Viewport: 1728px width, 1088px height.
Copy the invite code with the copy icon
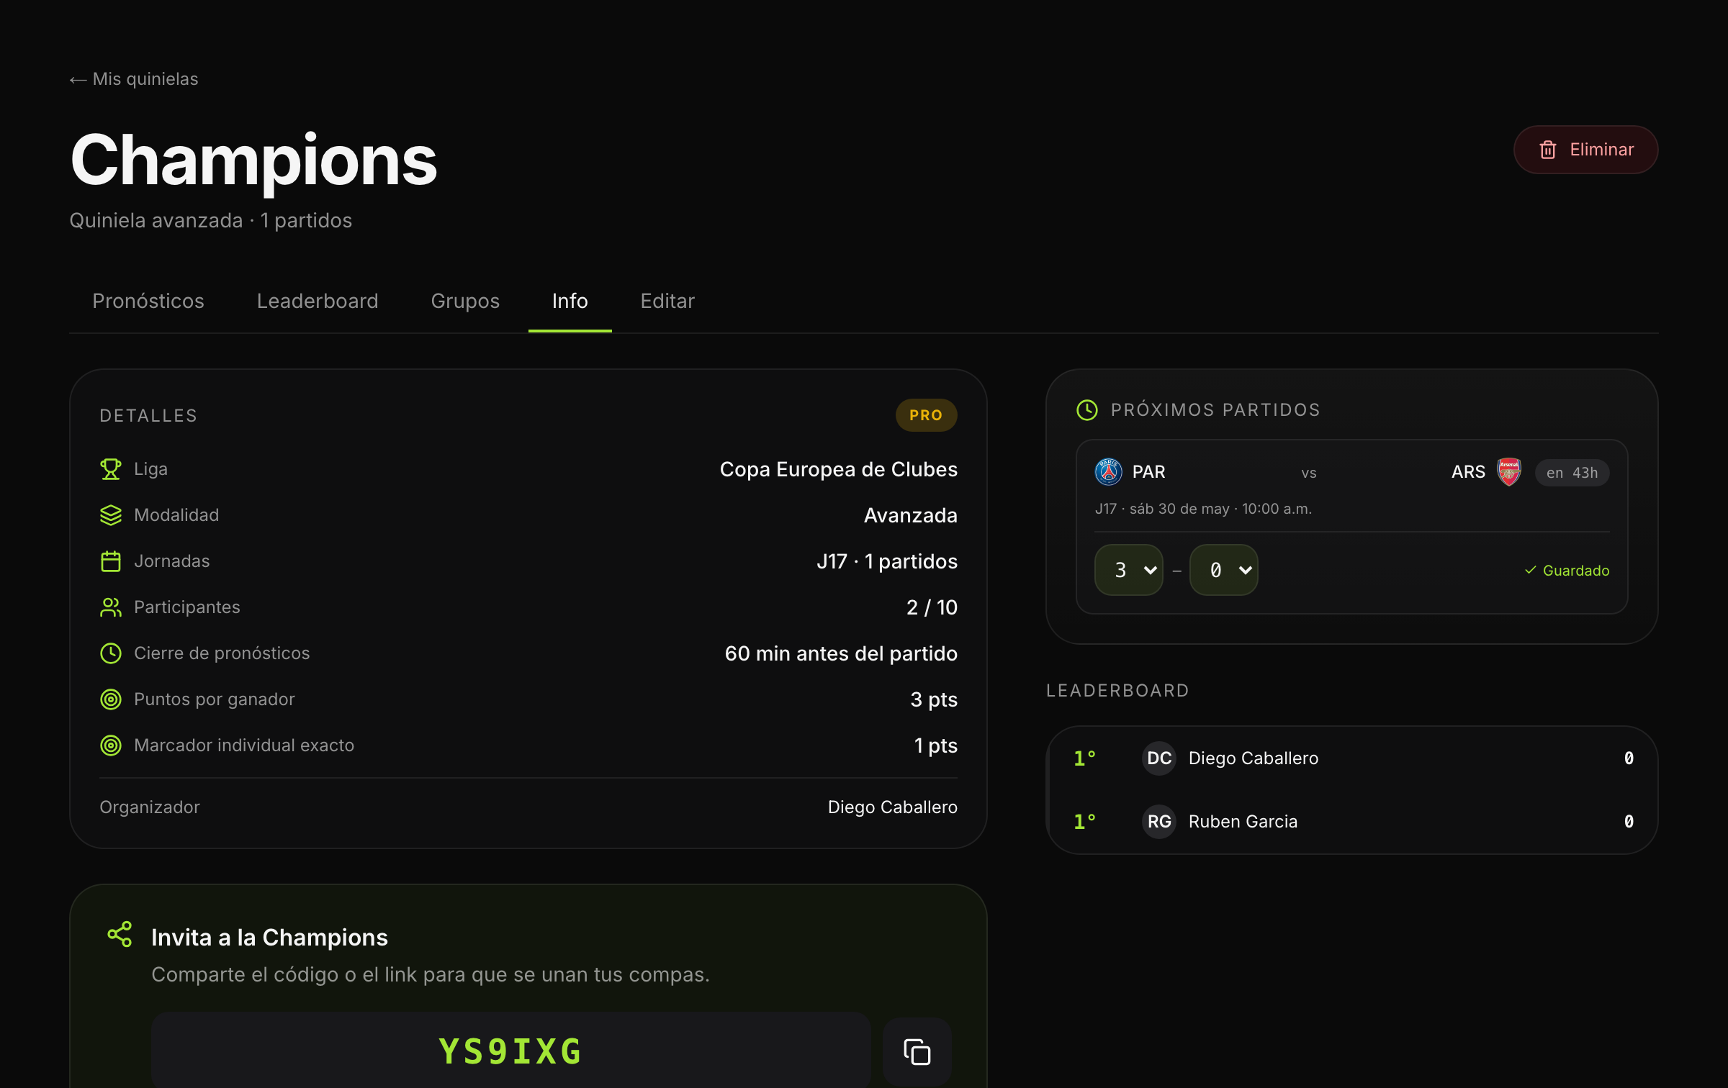coord(917,1052)
